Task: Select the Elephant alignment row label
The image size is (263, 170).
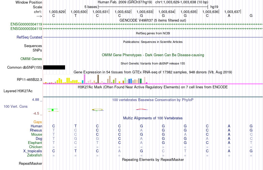Action: pyautogui.click(x=35, y=143)
